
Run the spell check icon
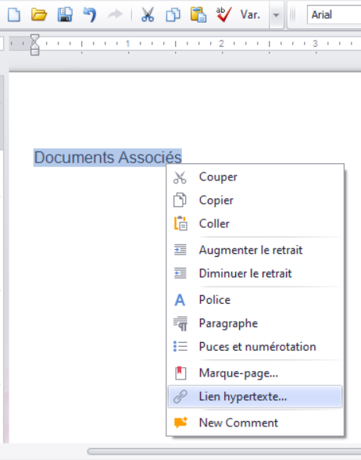tap(223, 14)
